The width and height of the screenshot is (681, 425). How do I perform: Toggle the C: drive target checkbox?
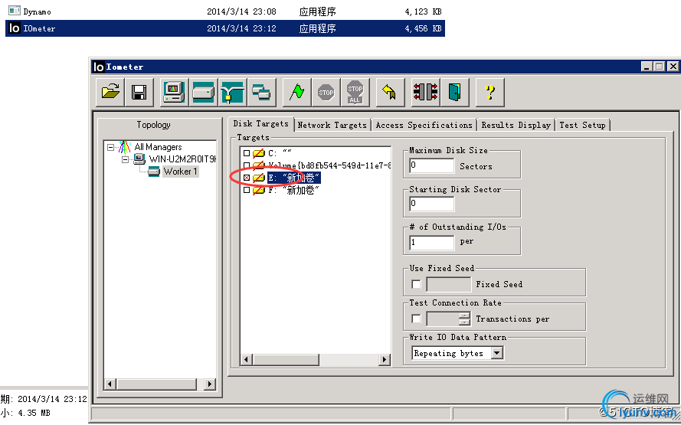pyautogui.click(x=247, y=153)
